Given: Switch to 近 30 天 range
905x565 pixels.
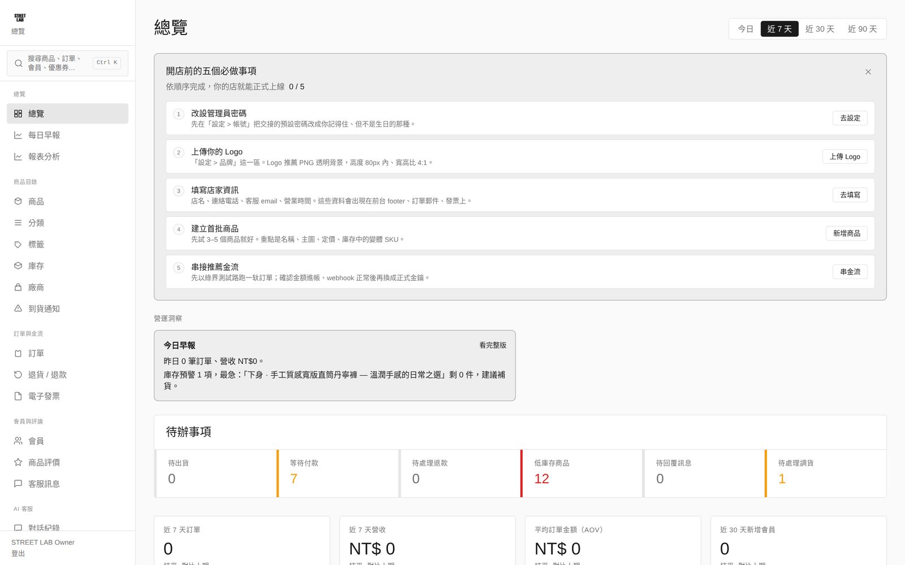Looking at the screenshot, I should (x=820, y=29).
